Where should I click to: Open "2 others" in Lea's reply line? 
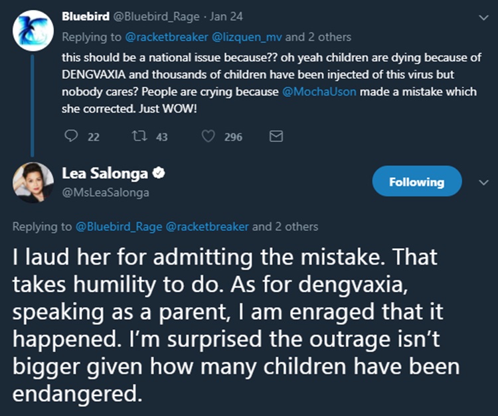[x=295, y=226]
